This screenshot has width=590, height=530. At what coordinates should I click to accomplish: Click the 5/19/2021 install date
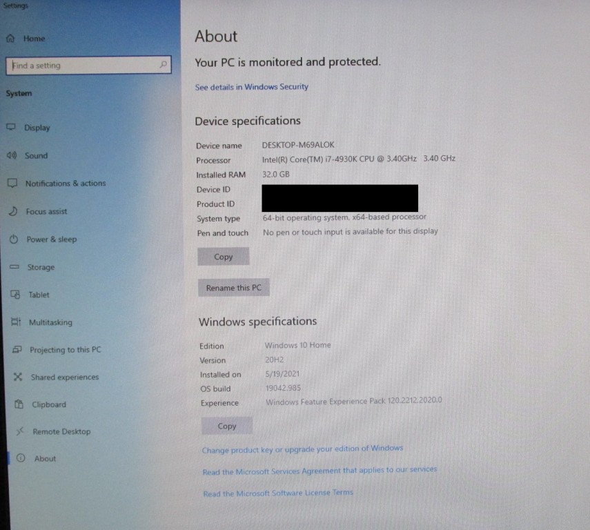pyautogui.click(x=283, y=374)
